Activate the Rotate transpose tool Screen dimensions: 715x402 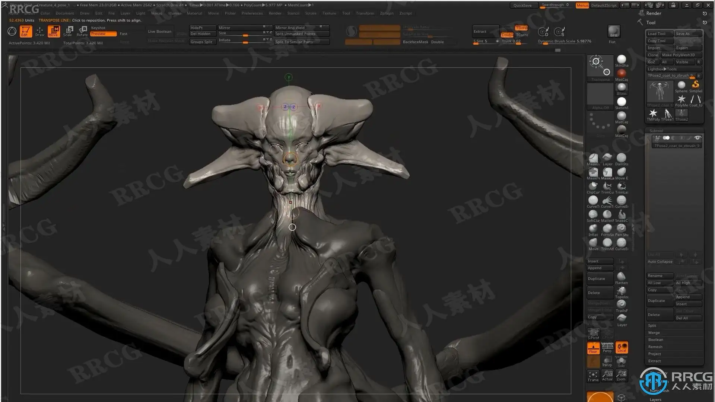[x=82, y=31]
